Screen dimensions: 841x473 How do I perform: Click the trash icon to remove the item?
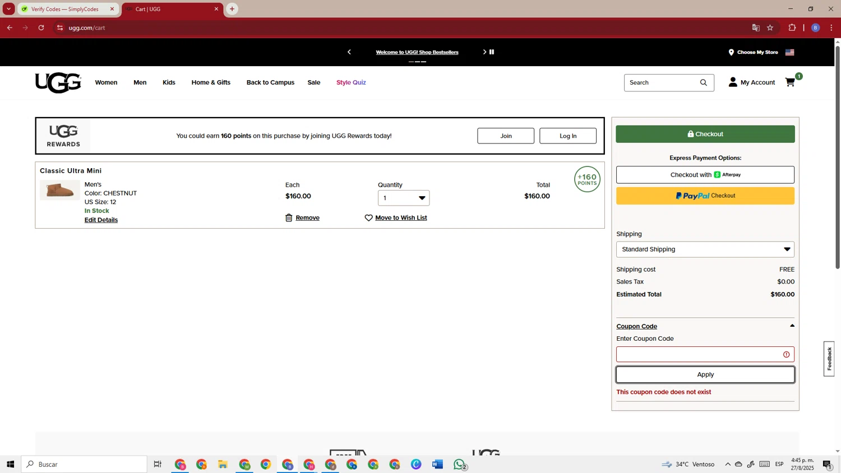[289, 217]
